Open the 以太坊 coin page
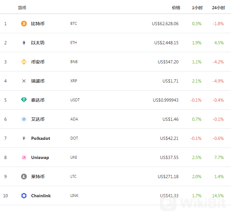This screenshot has width=231, height=217. point(38,43)
